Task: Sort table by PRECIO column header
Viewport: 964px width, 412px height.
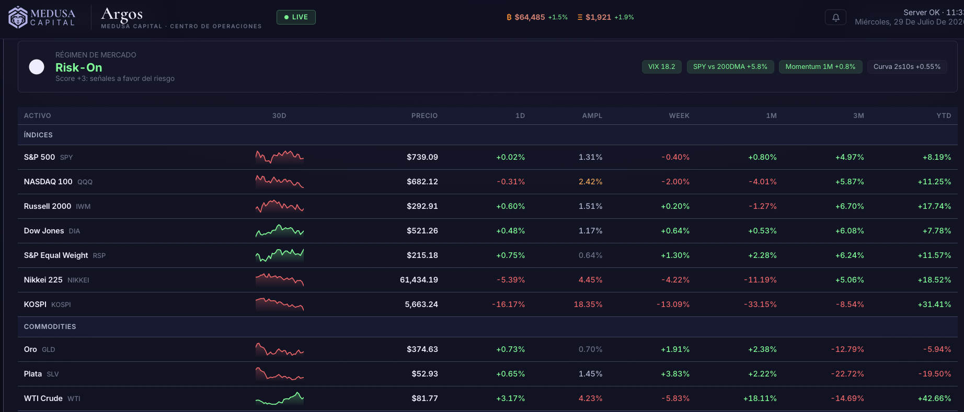Action: [424, 115]
